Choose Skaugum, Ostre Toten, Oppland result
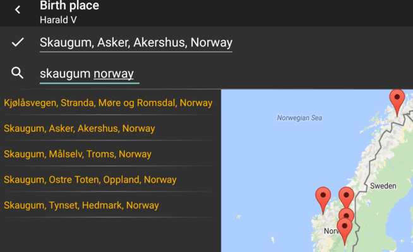Viewport: 413px width, 252px height. pyautogui.click(x=90, y=180)
